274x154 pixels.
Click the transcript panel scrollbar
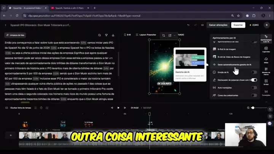118,64
